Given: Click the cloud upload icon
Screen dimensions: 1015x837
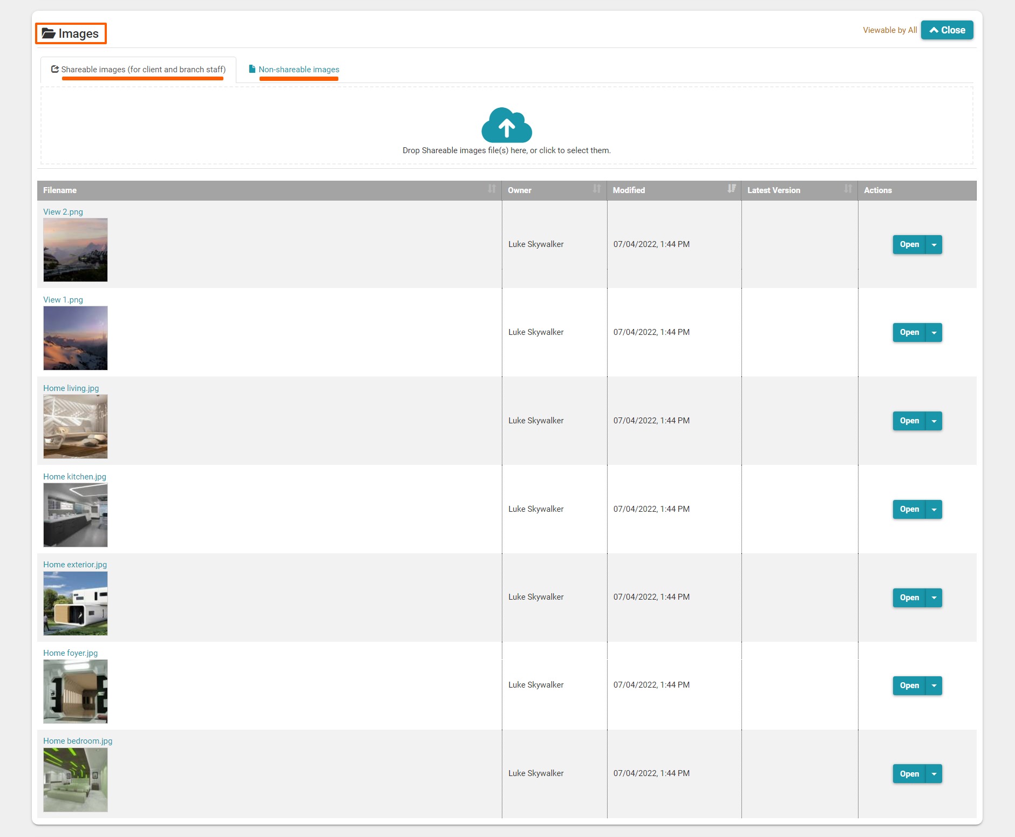Looking at the screenshot, I should coord(507,125).
